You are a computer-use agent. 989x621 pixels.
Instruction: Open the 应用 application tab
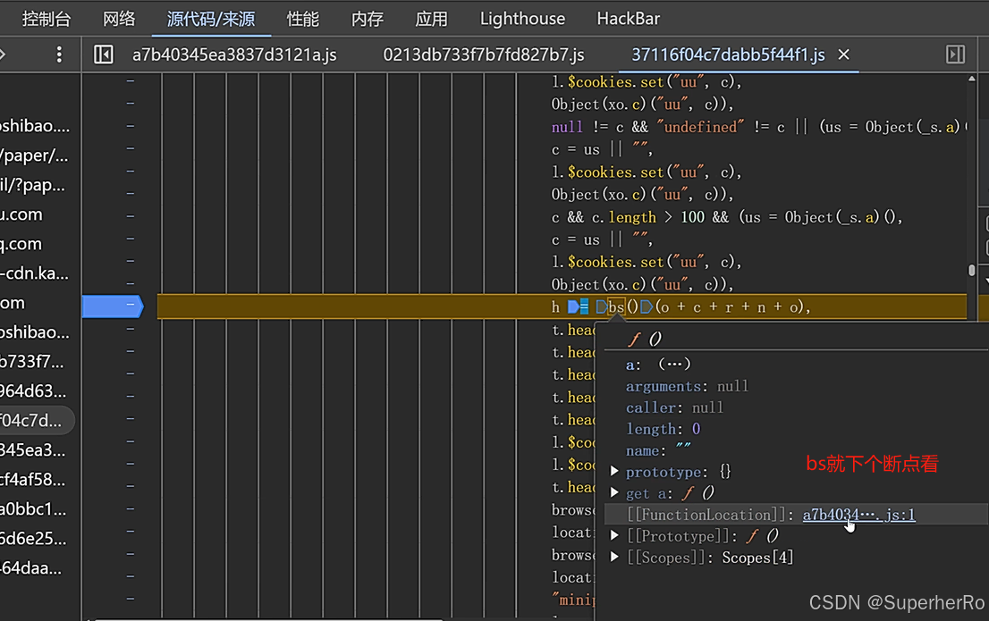tap(431, 19)
